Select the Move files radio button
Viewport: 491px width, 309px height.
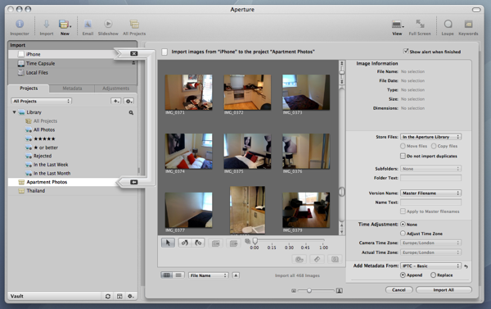(403, 146)
